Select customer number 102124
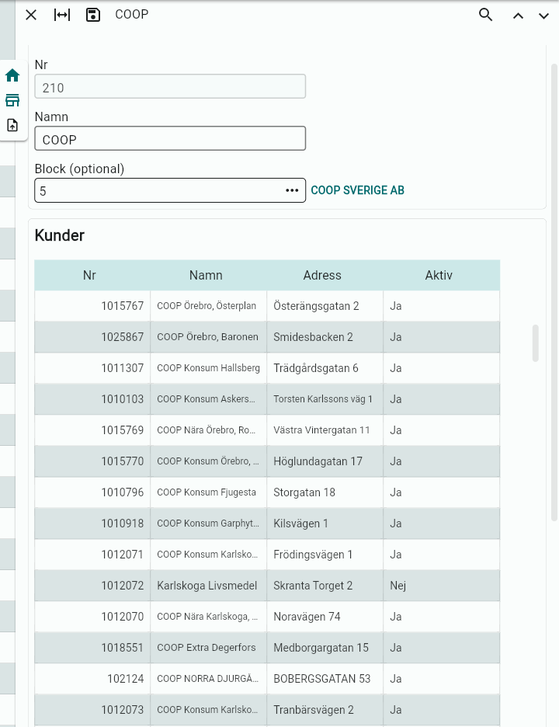This screenshot has height=727, width=559. click(x=126, y=679)
